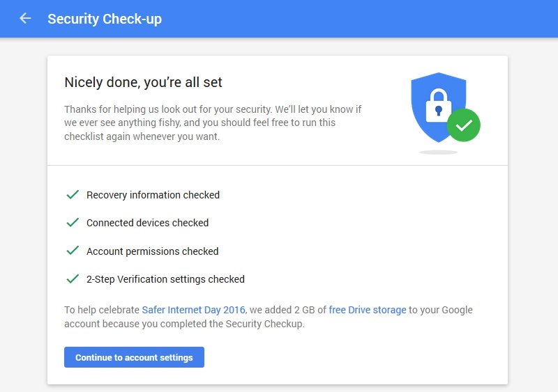
Task: Click the green circle checkmark badge
Action: tap(464, 125)
